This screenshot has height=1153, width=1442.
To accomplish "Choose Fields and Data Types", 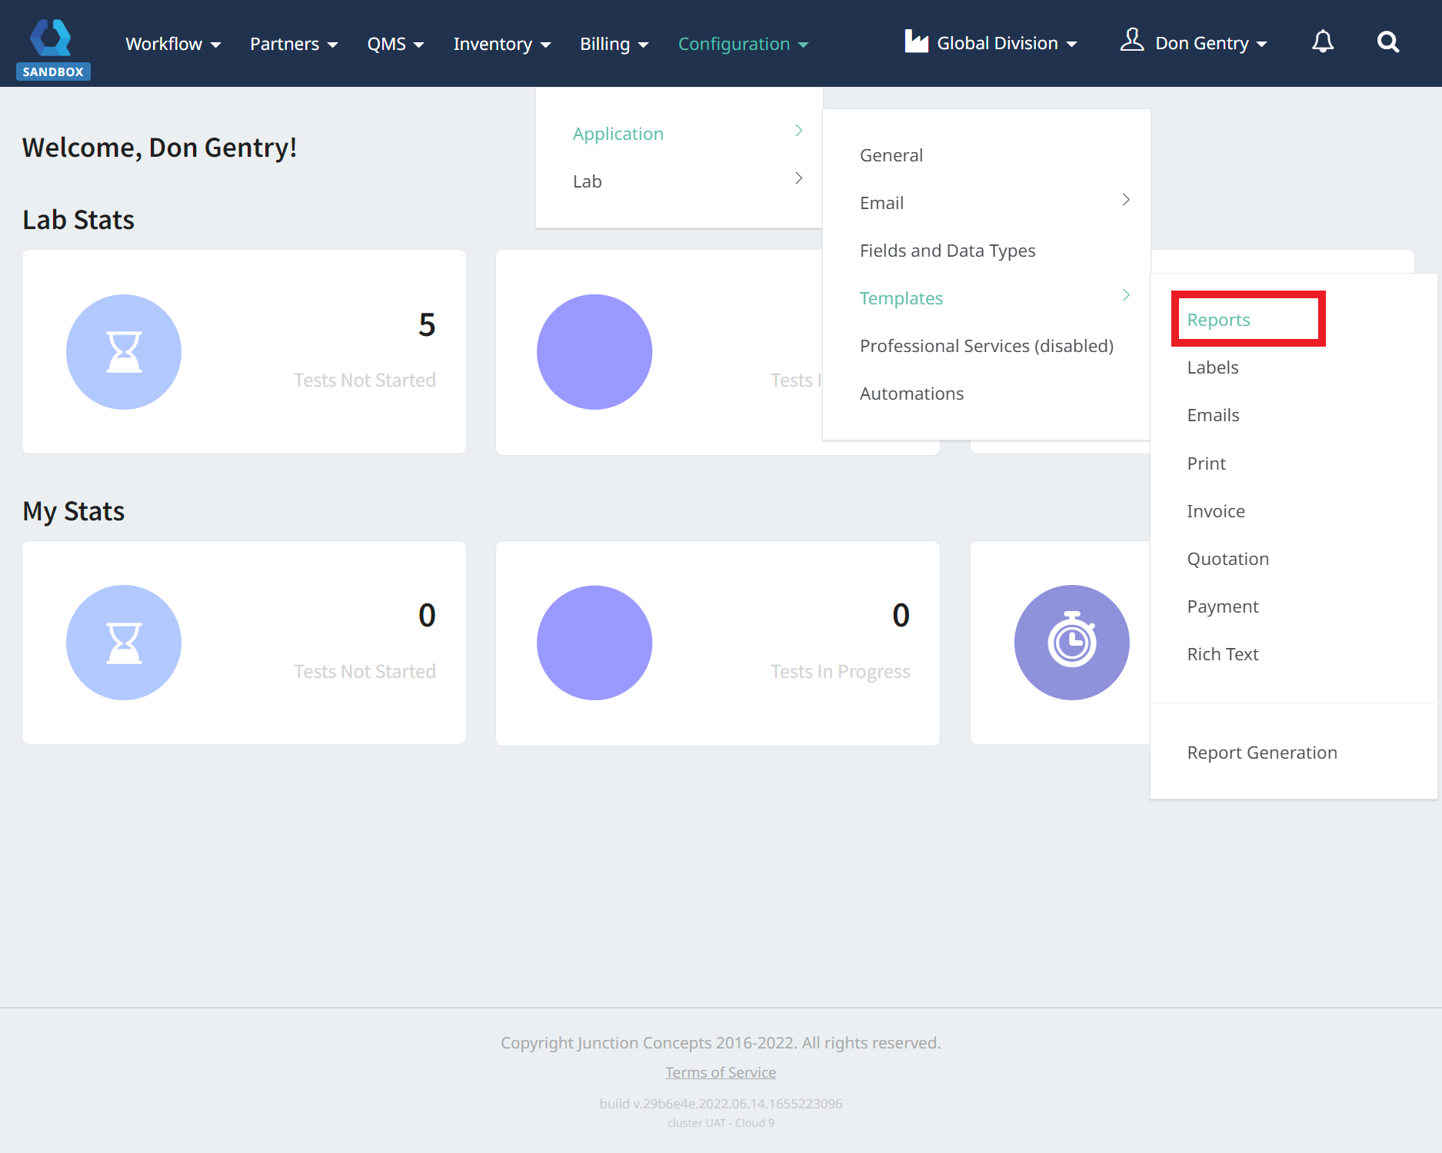I will (x=947, y=251).
